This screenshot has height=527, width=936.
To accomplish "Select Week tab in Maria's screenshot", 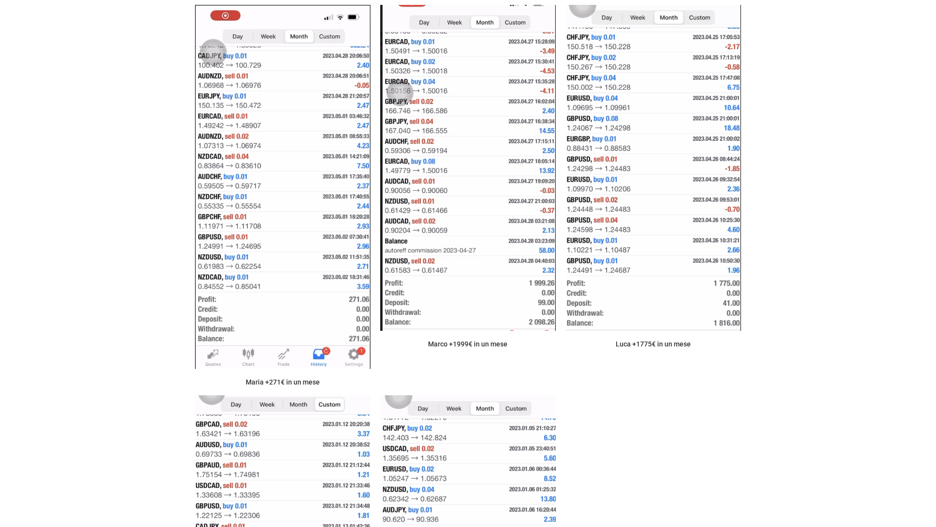I will [268, 37].
